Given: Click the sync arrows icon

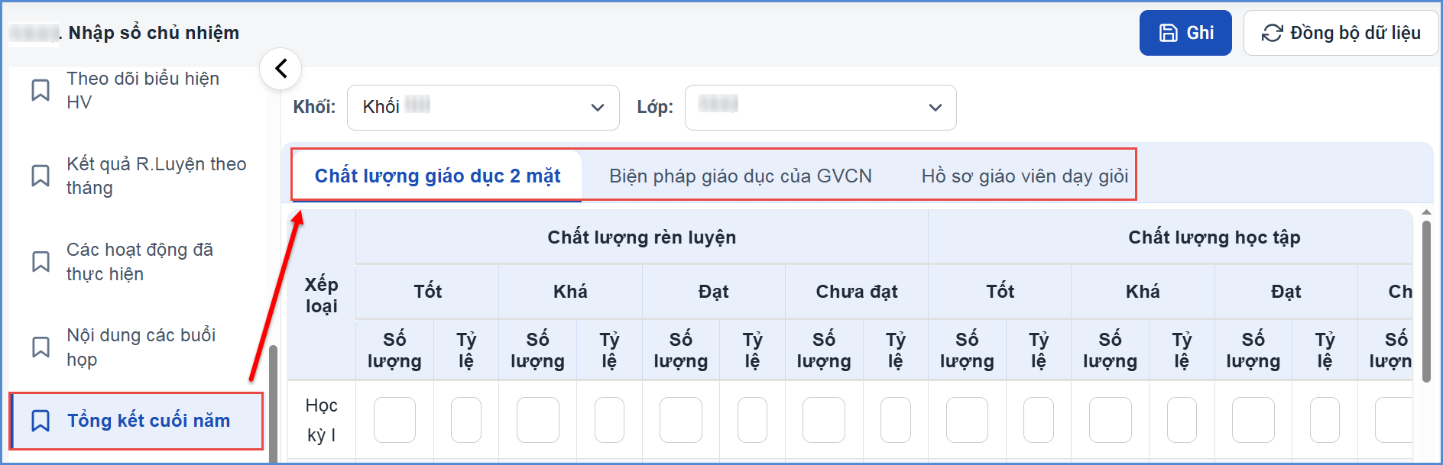Looking at the screenshot, I should click(x=1272, y=33).
